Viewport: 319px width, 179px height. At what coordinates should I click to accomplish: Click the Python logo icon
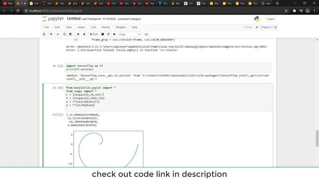click(257, 19)
